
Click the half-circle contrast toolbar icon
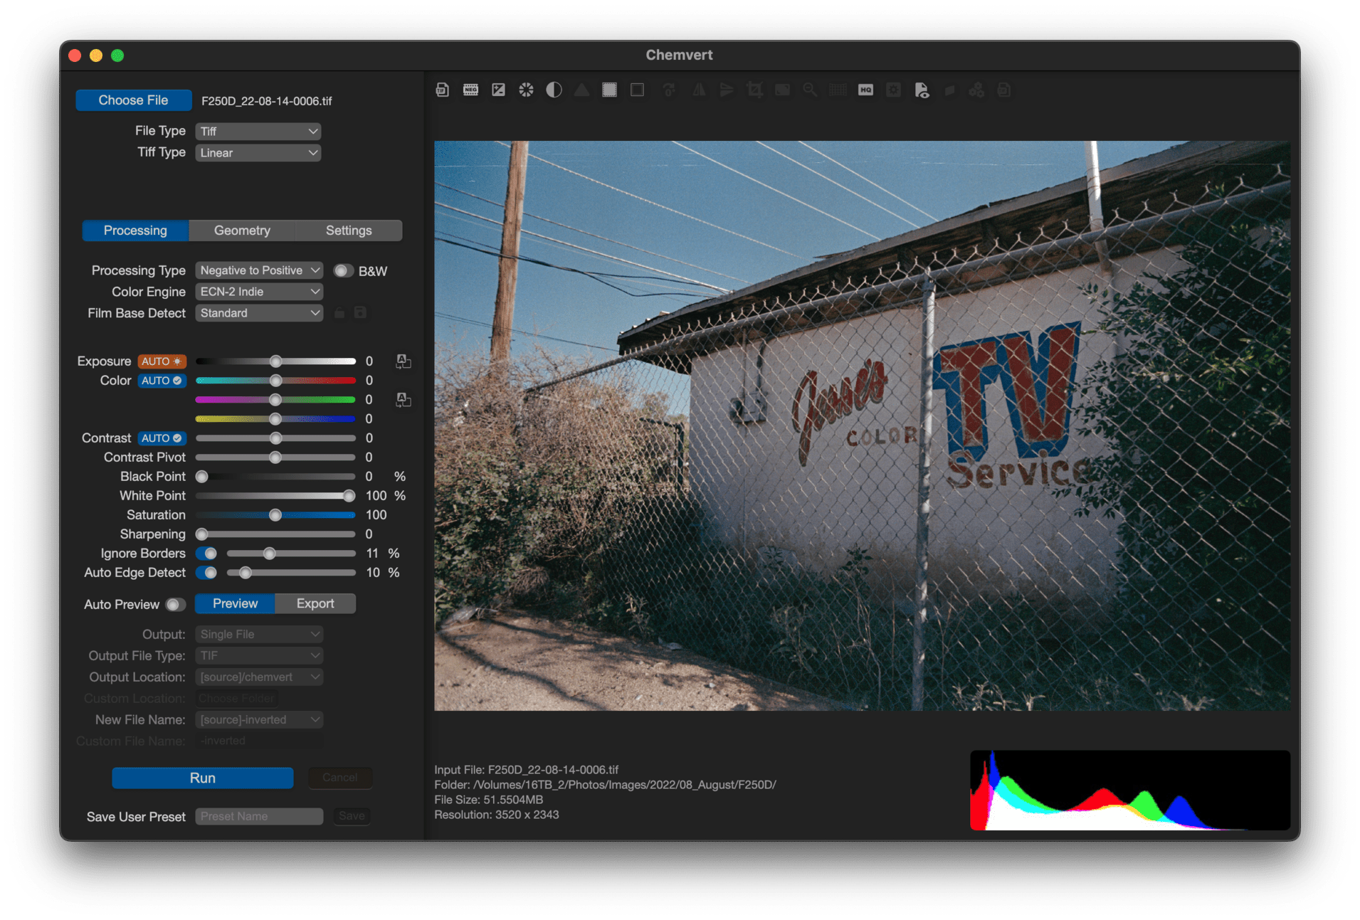coord(554,90)
